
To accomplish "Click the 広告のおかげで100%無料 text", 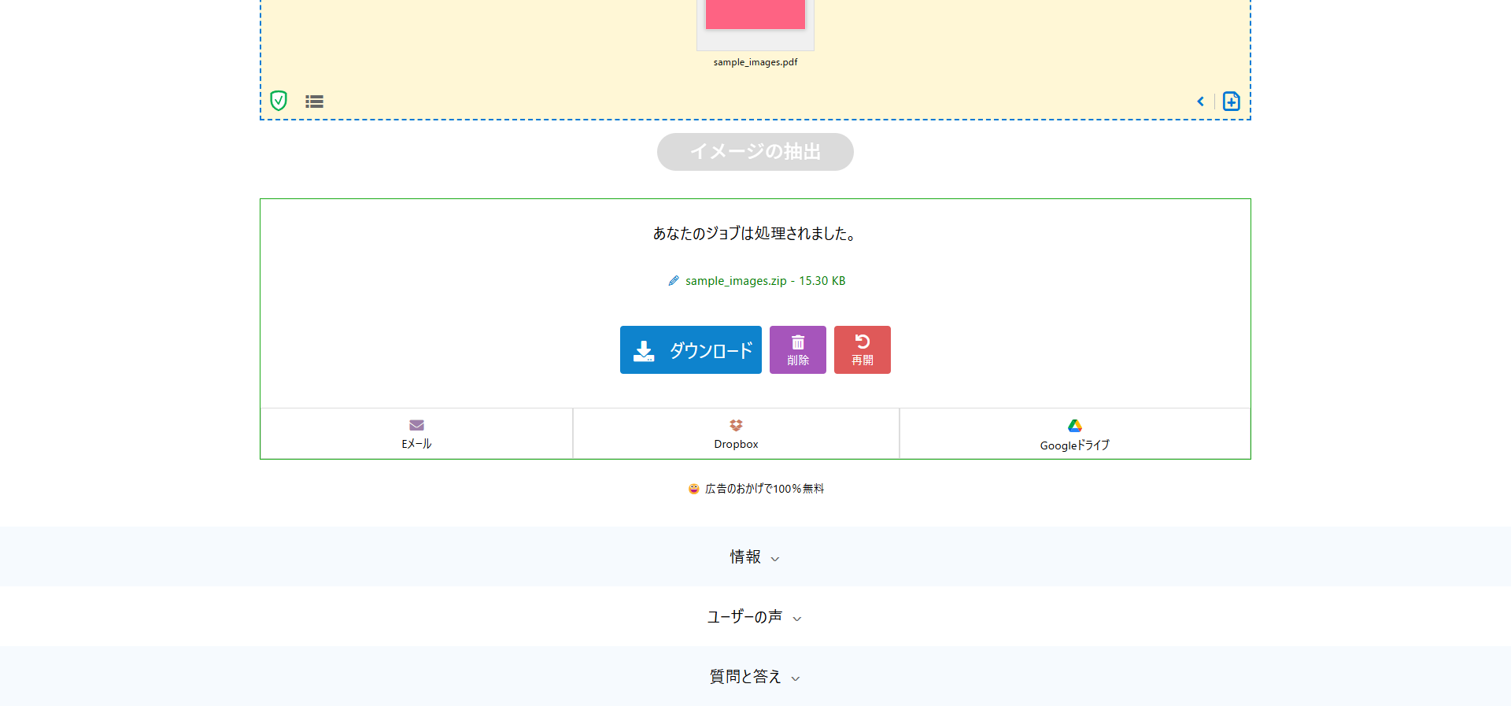I will point(764,489).
